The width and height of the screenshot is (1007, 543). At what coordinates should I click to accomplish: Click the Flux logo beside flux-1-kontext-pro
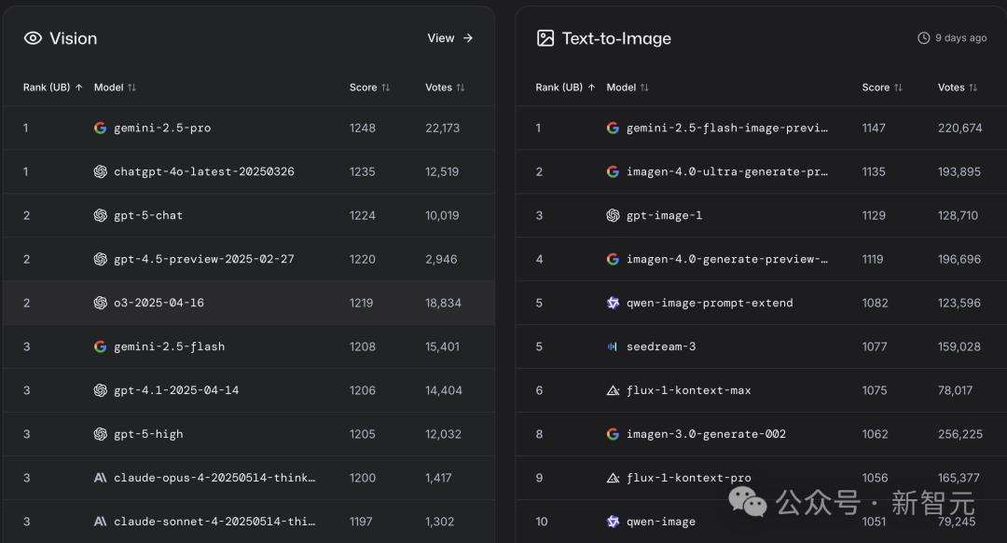tap(613, 478)
